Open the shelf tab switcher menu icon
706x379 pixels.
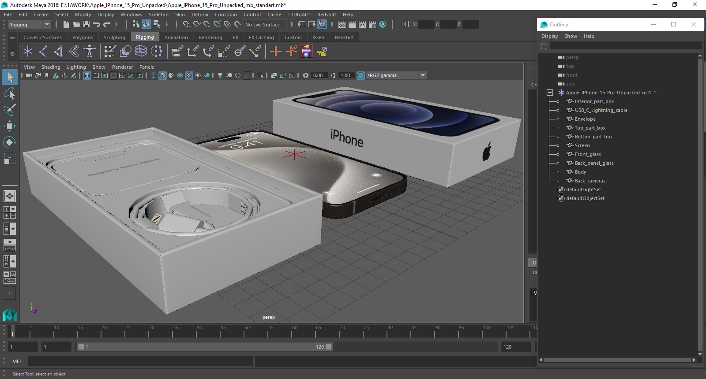12,38
